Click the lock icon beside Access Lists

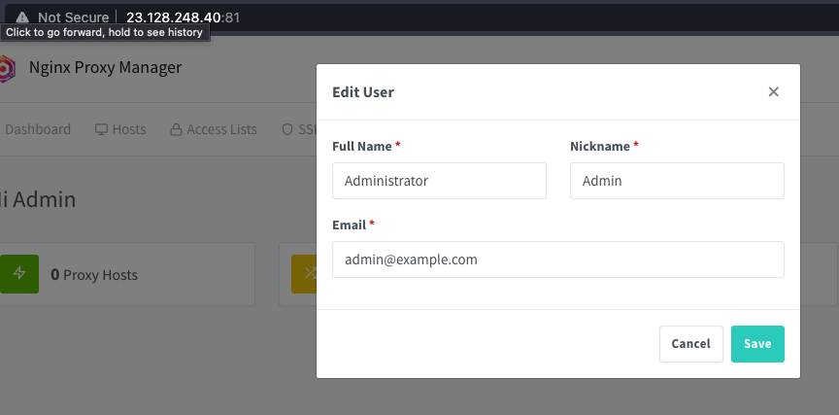pos(176,129)
